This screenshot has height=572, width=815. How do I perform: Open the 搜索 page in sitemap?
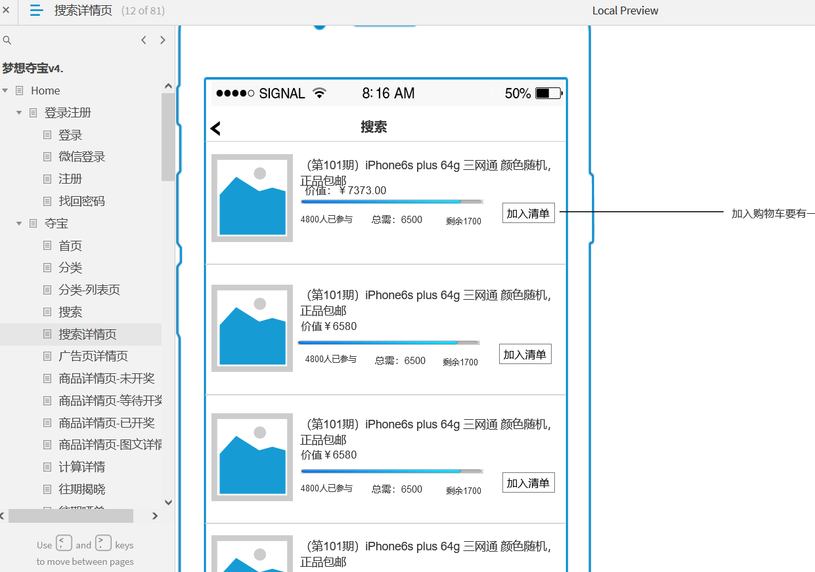pyautogui.click(x=70, y=312)
